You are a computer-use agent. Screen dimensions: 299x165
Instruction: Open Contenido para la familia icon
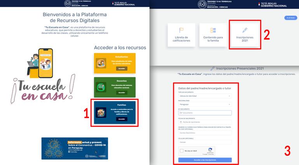pos(213,30)
